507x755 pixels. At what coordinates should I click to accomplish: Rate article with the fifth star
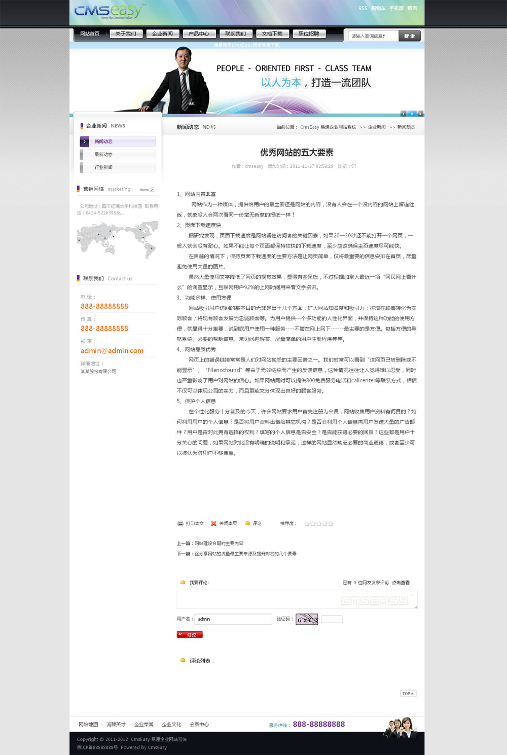tap(331, 524)
